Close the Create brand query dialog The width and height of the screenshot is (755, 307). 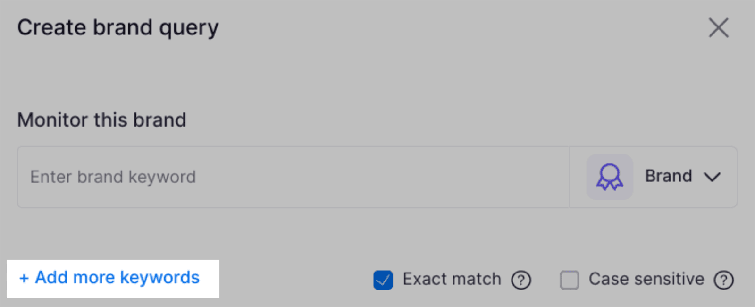[718, 27]
